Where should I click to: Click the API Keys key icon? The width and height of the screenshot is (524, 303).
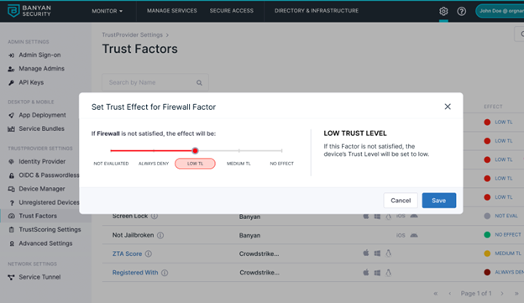[12, 82]
